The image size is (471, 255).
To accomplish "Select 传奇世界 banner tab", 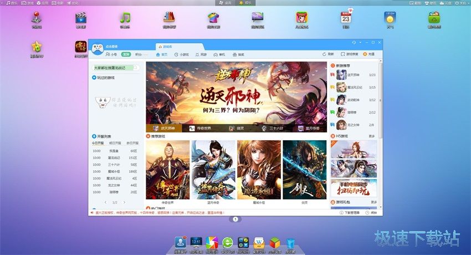I will click(201, 128).
